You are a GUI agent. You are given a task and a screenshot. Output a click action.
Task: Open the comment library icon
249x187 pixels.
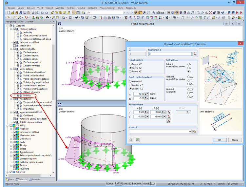[x=195, y=132]
